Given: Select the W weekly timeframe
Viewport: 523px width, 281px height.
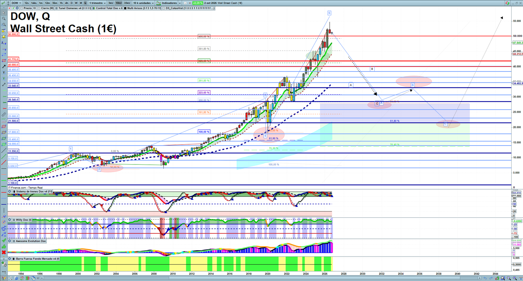Looking at the screenshot, I should point(76,3).
